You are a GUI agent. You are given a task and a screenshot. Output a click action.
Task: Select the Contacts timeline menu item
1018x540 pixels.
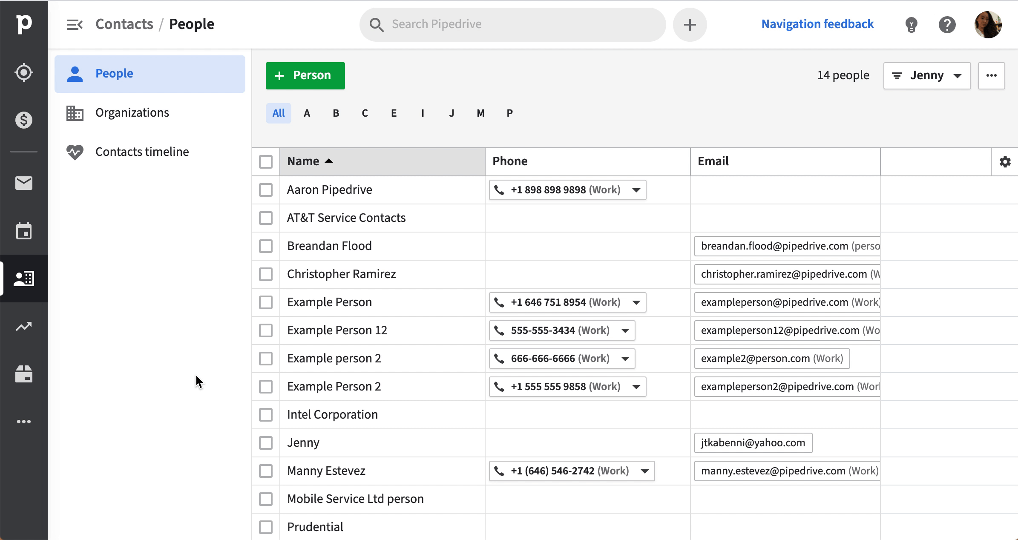150,152
